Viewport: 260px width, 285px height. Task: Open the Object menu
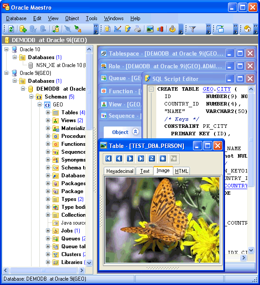click(x=72, y=18)
